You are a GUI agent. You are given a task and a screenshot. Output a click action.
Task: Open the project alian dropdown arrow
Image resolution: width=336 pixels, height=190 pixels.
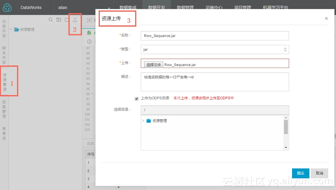point(109,8)
